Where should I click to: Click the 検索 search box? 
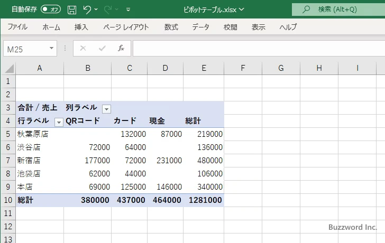point(338,10)
